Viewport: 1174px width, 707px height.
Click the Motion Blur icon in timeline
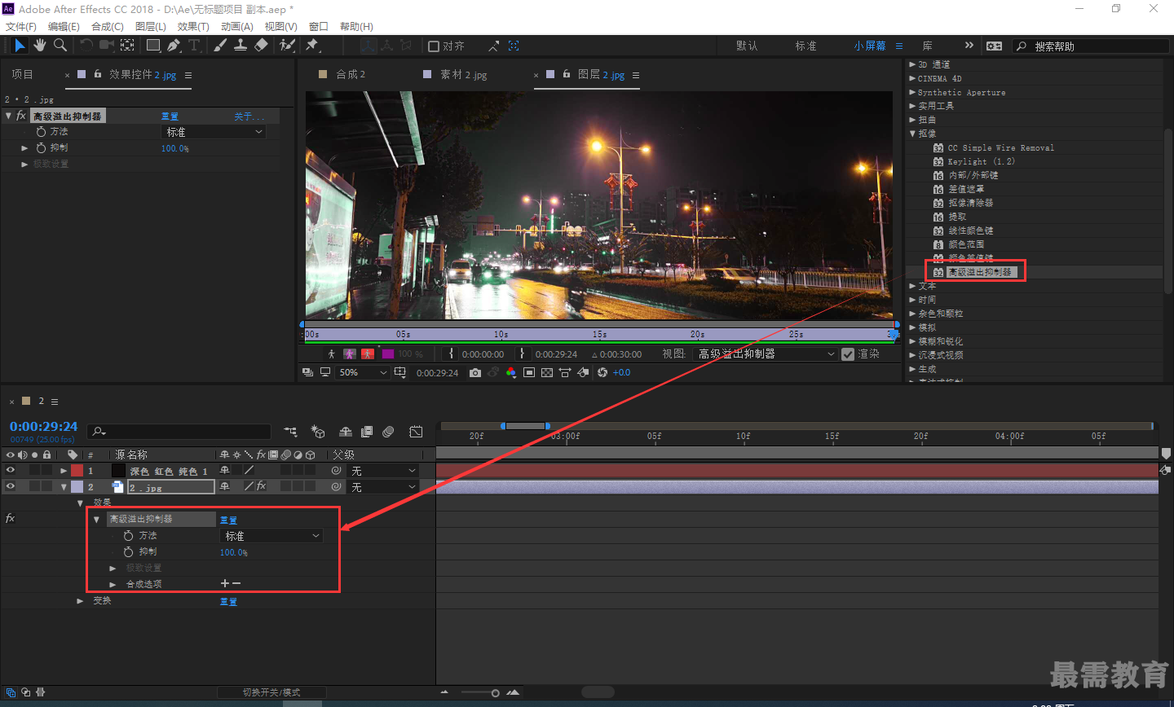point(388,432)
